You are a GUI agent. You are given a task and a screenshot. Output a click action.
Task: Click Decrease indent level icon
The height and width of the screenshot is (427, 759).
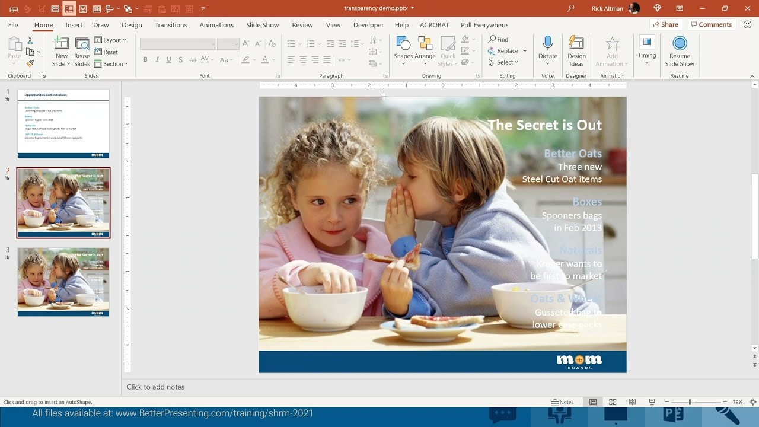(330, 44)
